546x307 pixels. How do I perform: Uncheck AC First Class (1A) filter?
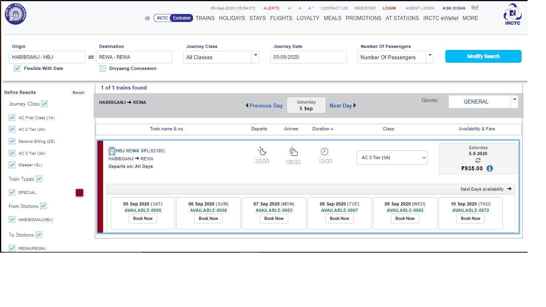[x=12, y=118]
